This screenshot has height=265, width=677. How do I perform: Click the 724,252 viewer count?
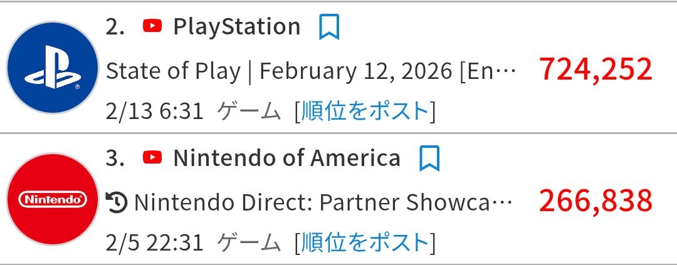596,69
